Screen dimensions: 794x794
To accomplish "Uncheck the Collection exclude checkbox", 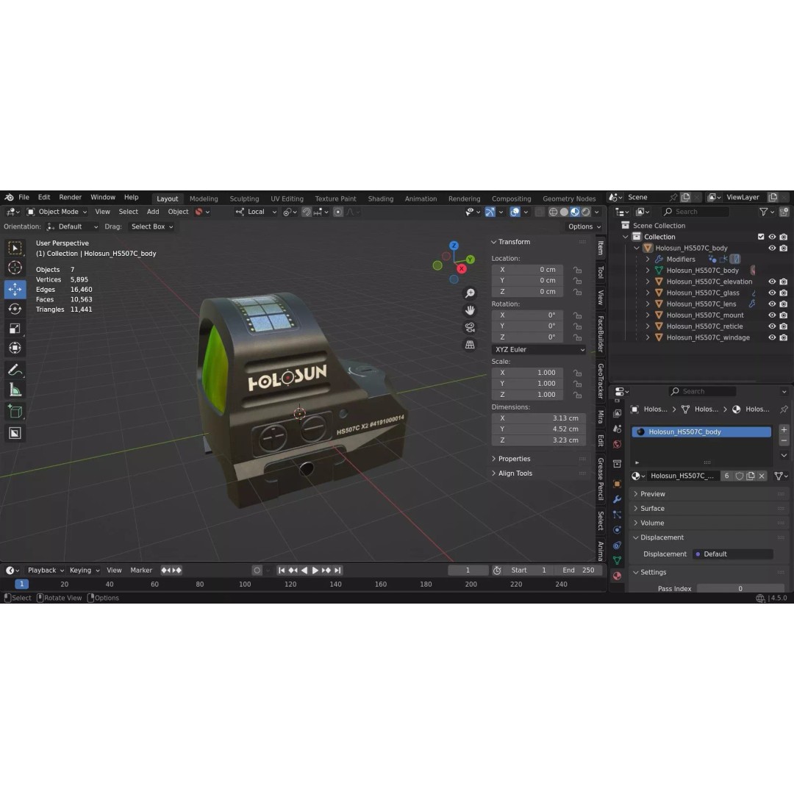I will click(761, 237).
